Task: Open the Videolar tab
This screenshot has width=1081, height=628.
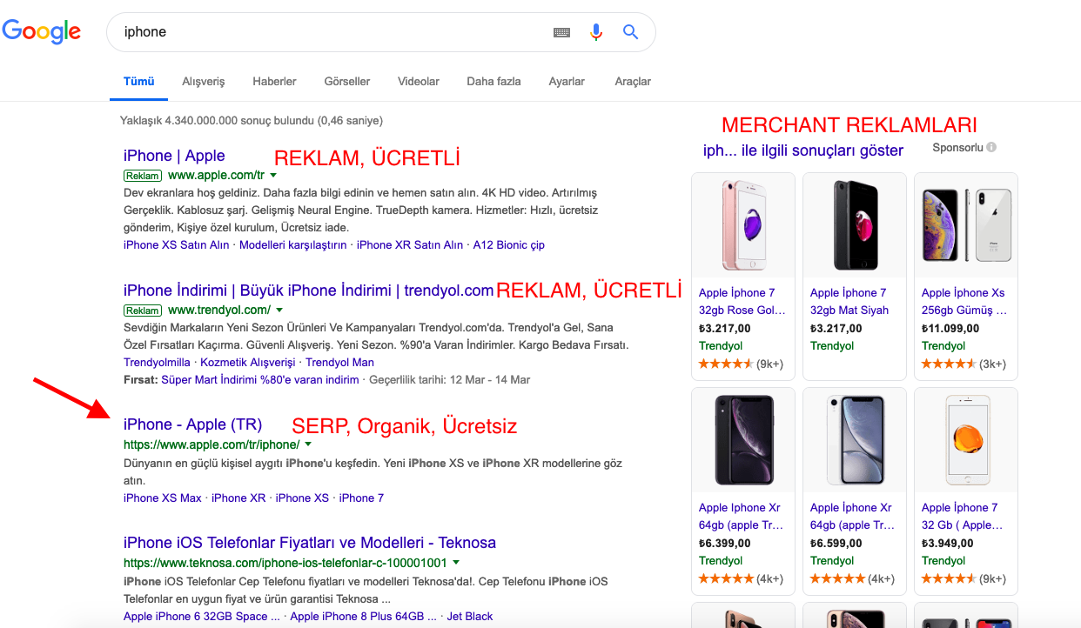Action: (419, 82)
